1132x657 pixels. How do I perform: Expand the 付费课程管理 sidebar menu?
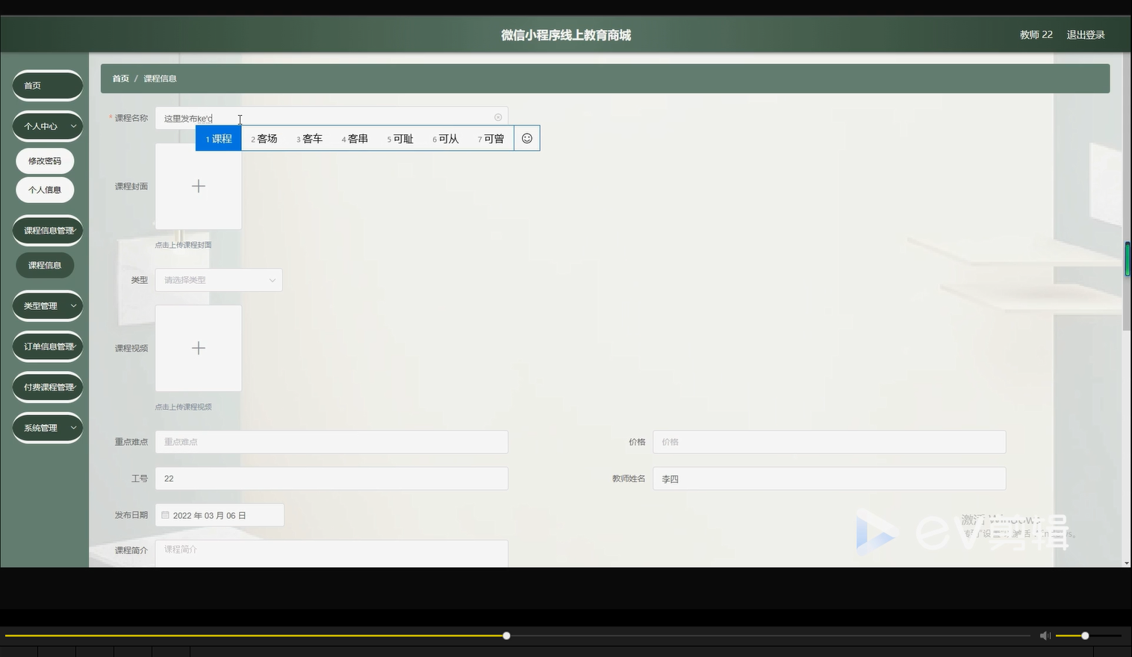(x=48, y=387)
